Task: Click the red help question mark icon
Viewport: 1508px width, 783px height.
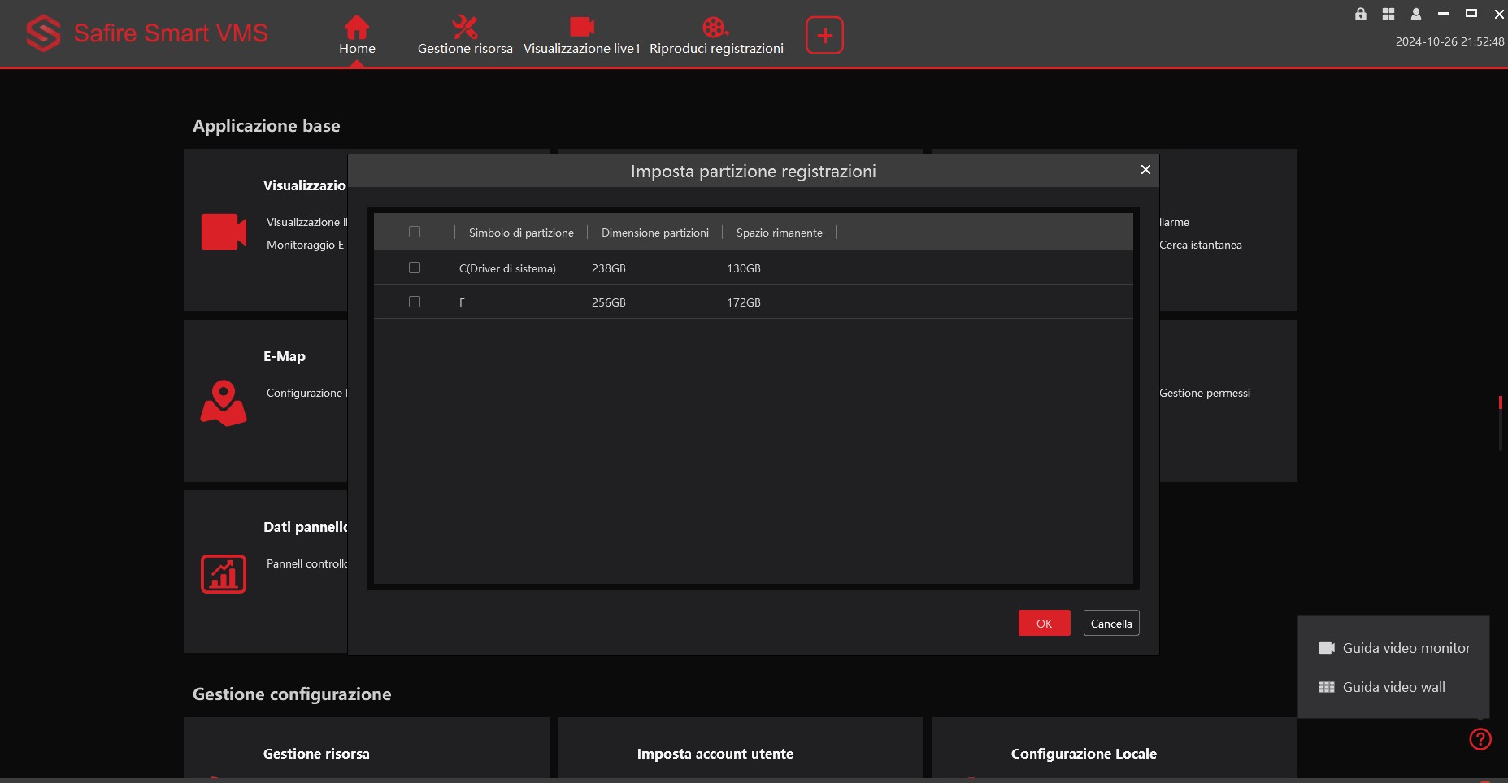Action: pyautogui.click(x=1480, y=738)
